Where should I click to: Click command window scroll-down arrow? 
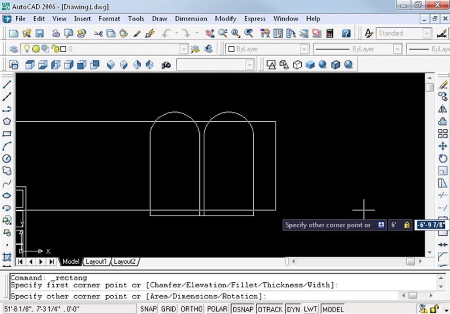coord(441,287)
